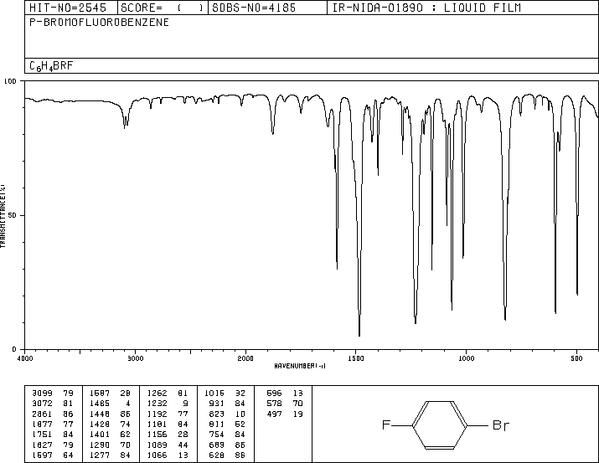
Task: Click the 1277 peak entry in the table
Action: [110, 455]
